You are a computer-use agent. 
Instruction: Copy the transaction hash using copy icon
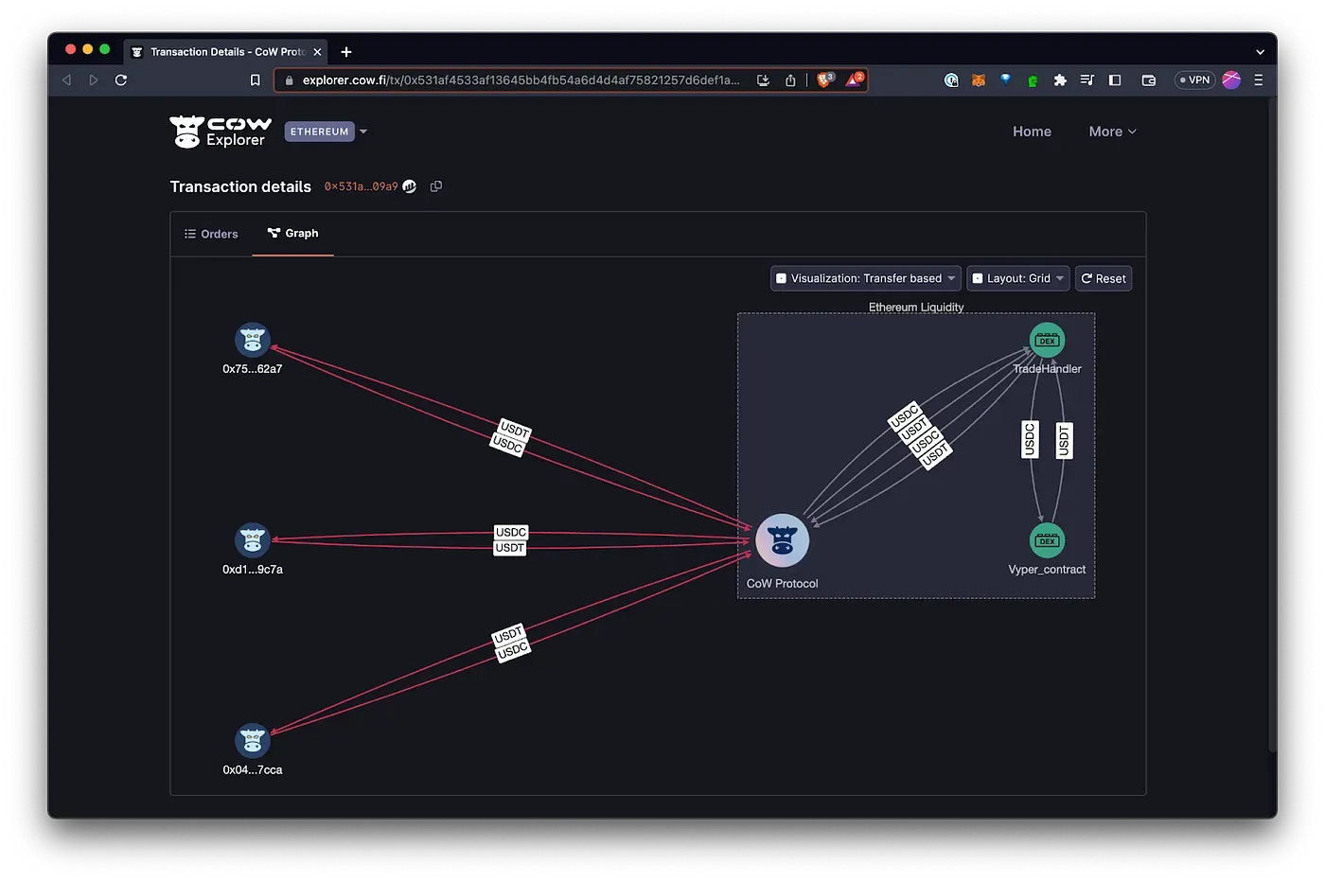(x=436, y=185)
